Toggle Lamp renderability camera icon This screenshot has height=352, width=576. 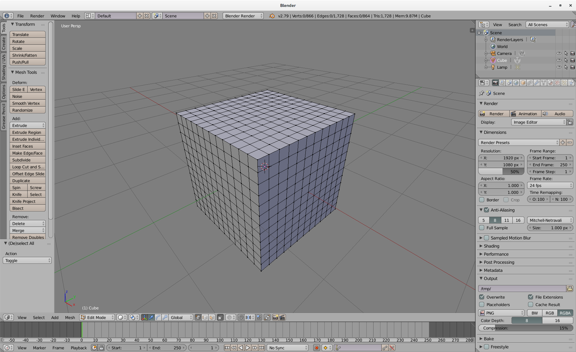(x=573, y=67)
